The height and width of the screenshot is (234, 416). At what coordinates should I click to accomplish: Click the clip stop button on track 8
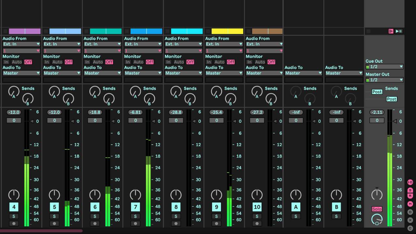point(176,223)
